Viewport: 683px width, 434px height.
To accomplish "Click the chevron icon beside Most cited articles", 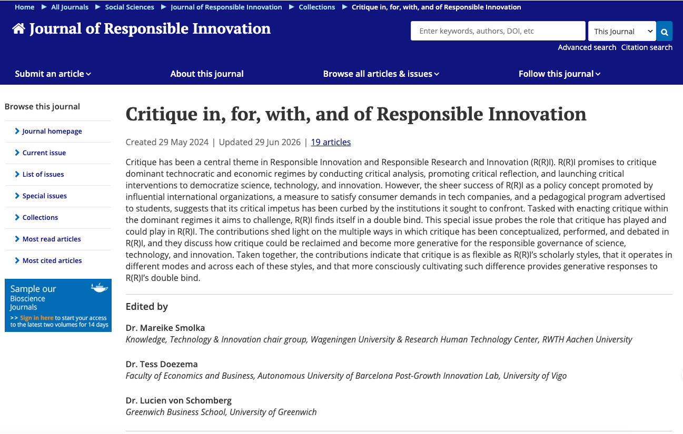I will 17,260.
